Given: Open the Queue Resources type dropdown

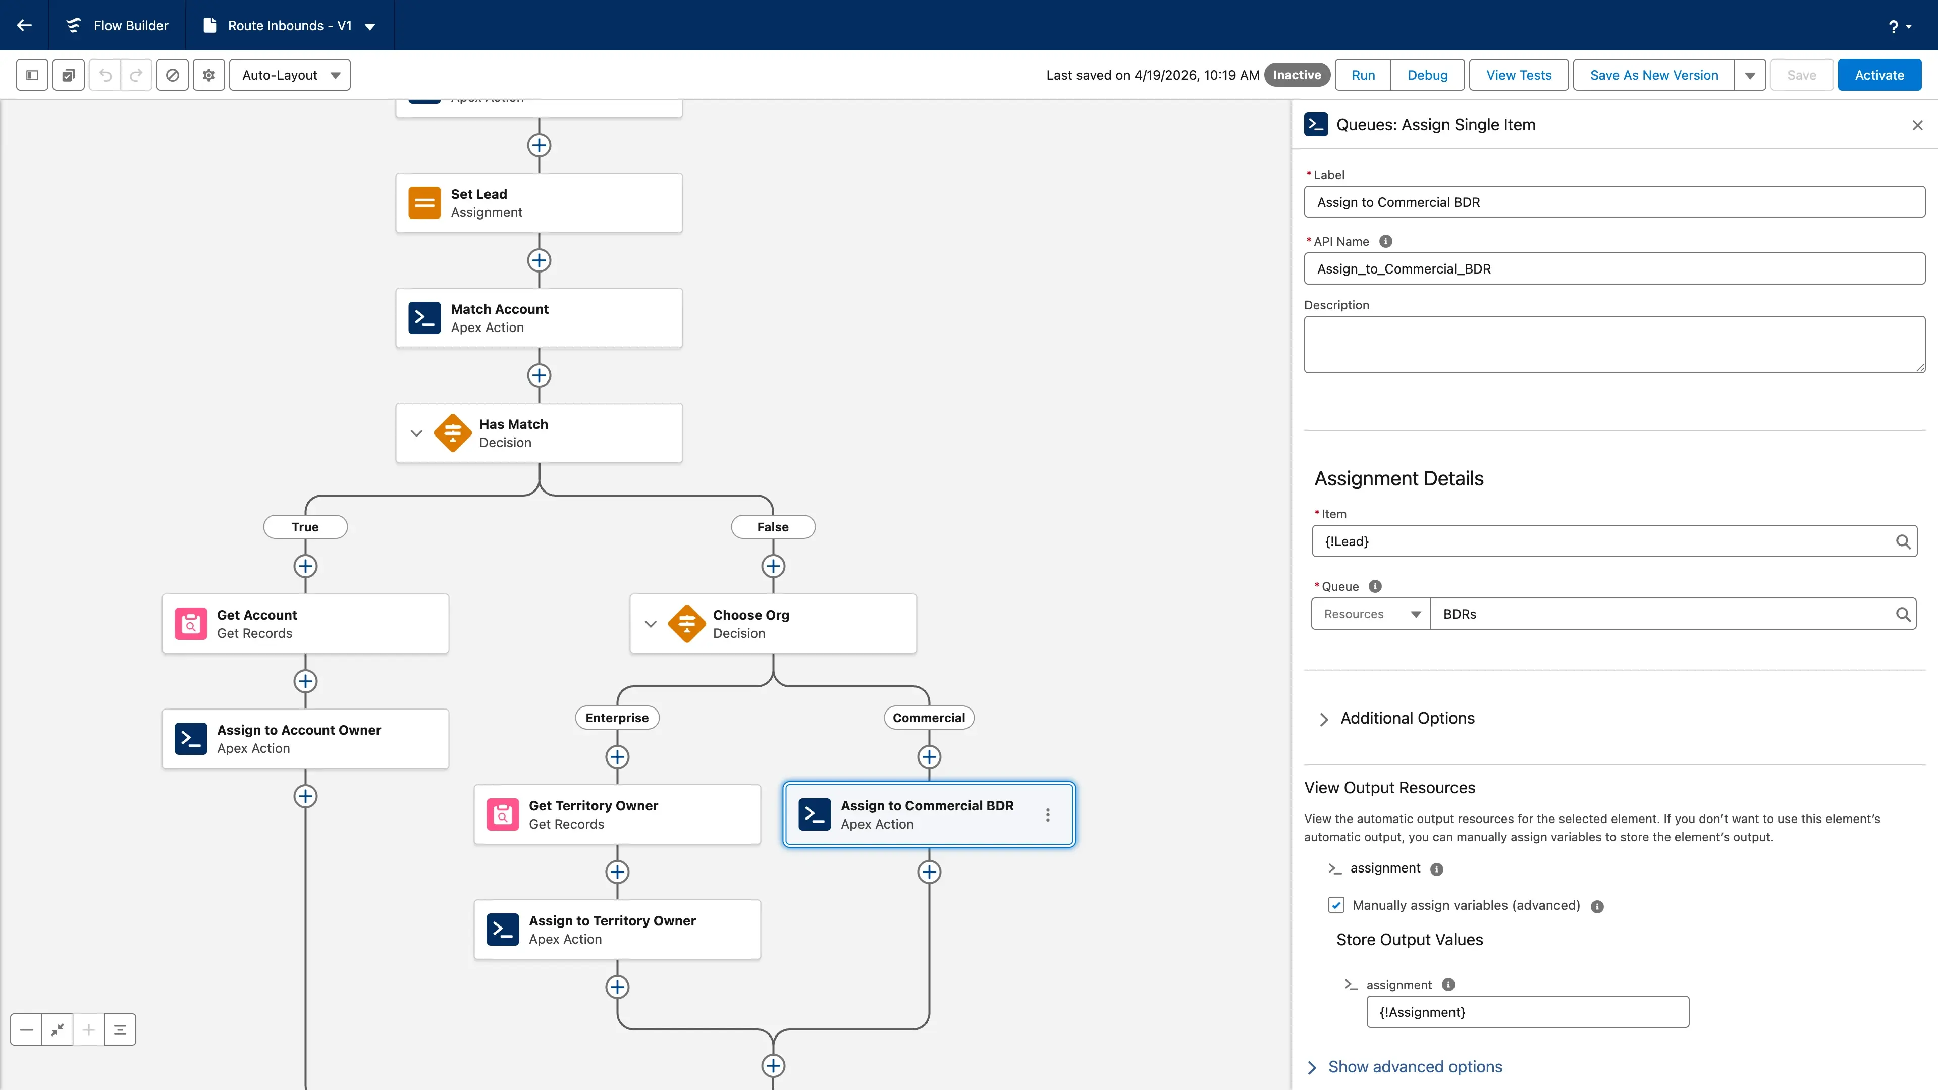Looking at the screenshot, I should pyautogui.click(x=1371, y=614).
